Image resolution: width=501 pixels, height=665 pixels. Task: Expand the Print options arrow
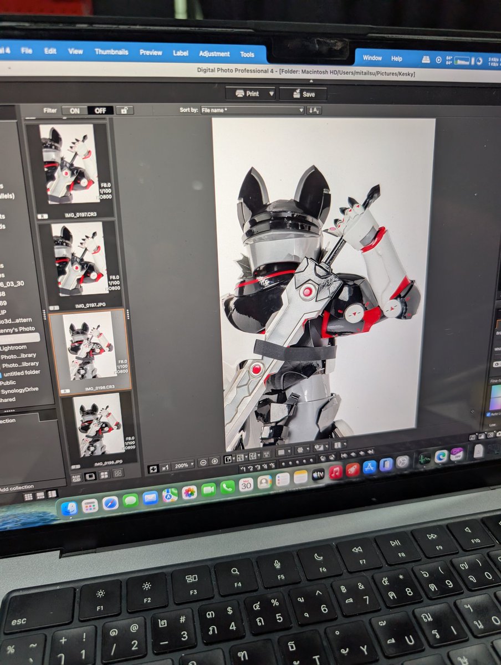coord(271,94)
